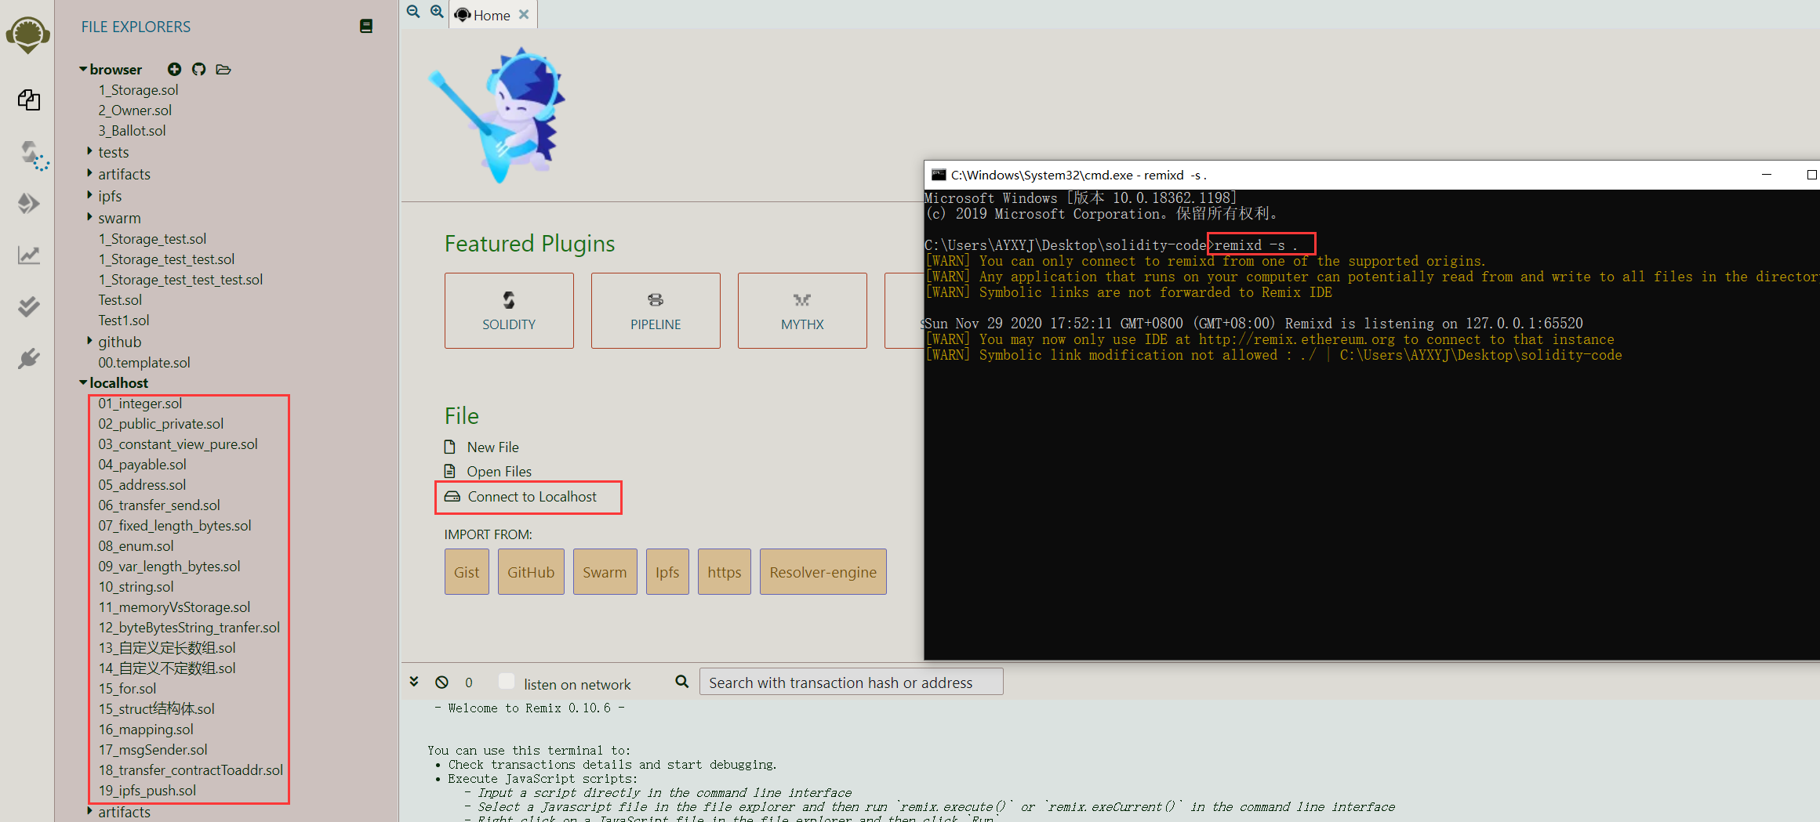This screenshot has height=822, width=1820.
Task: Click Connect to Localhost link
Action: click(x=532, y=497)
